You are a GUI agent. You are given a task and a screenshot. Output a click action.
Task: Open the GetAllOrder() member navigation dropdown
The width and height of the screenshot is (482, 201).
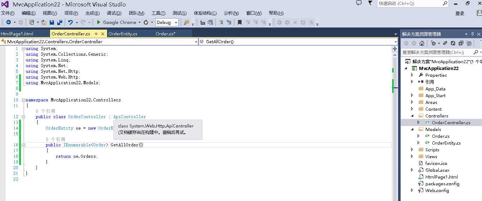[395, 42]
